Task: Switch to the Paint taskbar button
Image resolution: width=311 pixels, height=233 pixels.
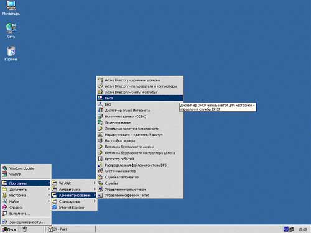Action: (71, 229)
